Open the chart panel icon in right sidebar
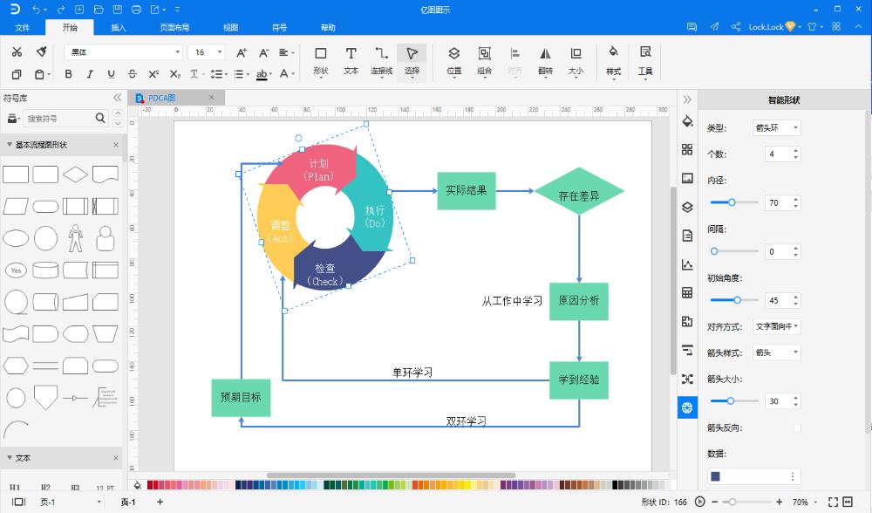 687,264
